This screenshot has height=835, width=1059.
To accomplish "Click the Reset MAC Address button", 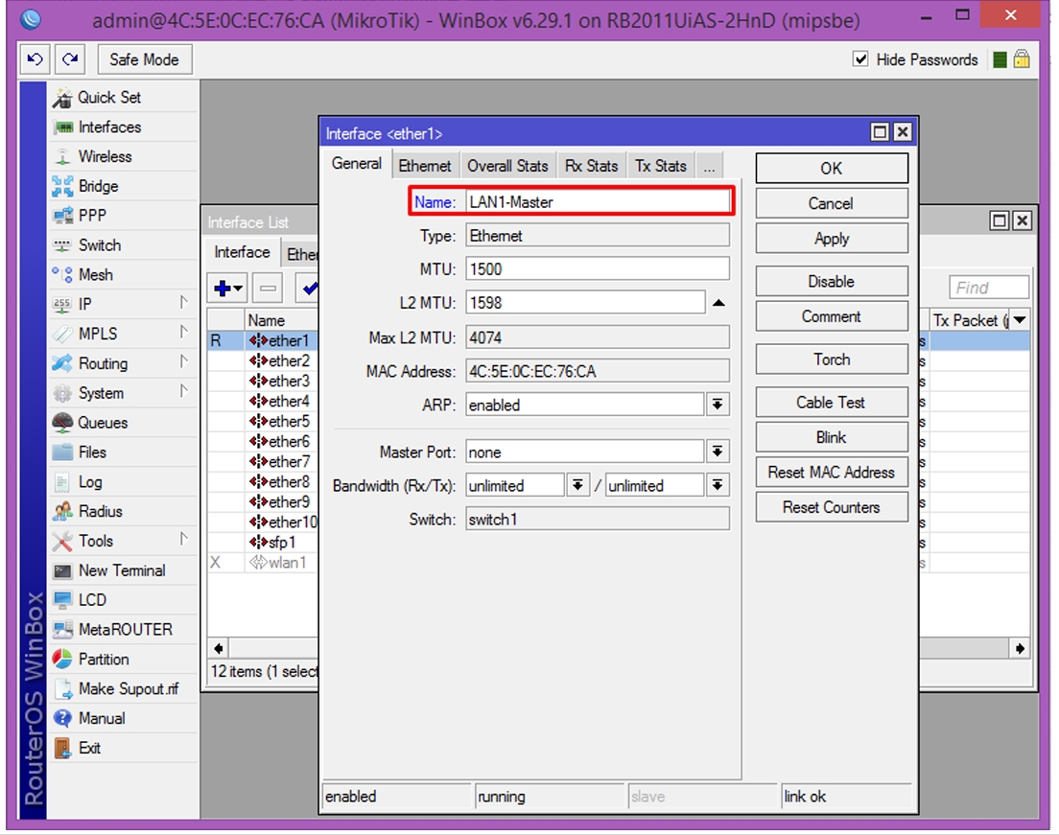I will point(832,473).
